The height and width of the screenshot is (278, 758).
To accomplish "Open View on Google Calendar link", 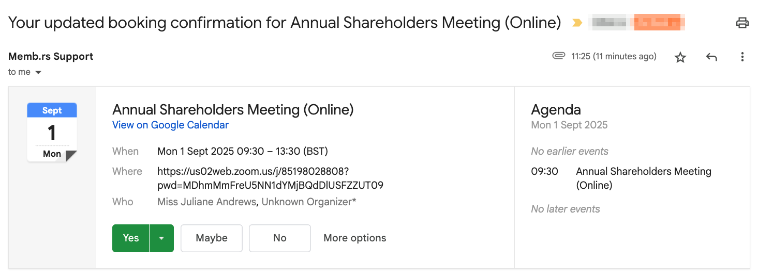I will point(170,125).
